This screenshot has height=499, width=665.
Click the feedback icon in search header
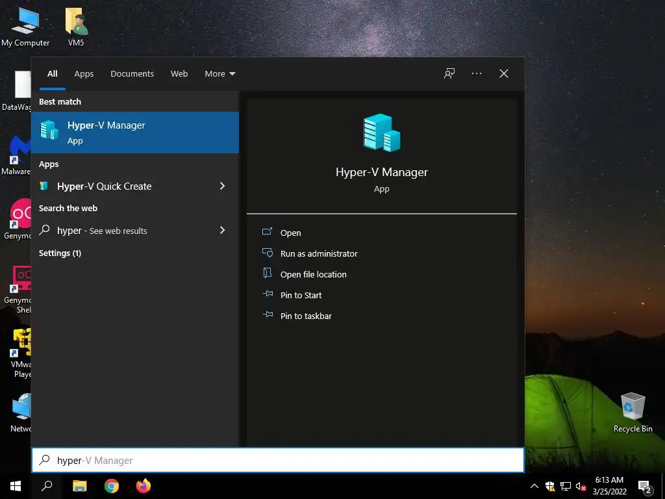click(449, 73)
